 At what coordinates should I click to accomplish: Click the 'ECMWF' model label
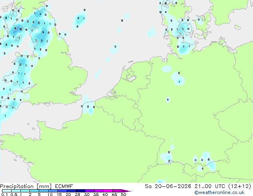(x=64, y=186)
